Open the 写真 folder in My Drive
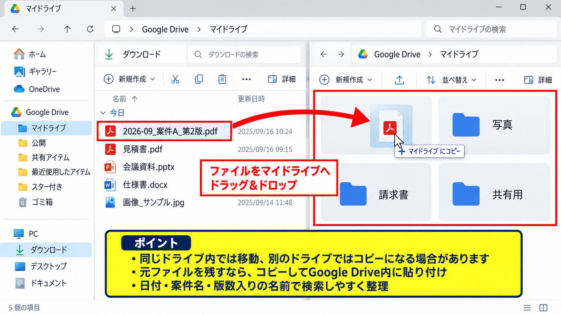Viewport: 561px width, 315px height. tap(494, 125)
